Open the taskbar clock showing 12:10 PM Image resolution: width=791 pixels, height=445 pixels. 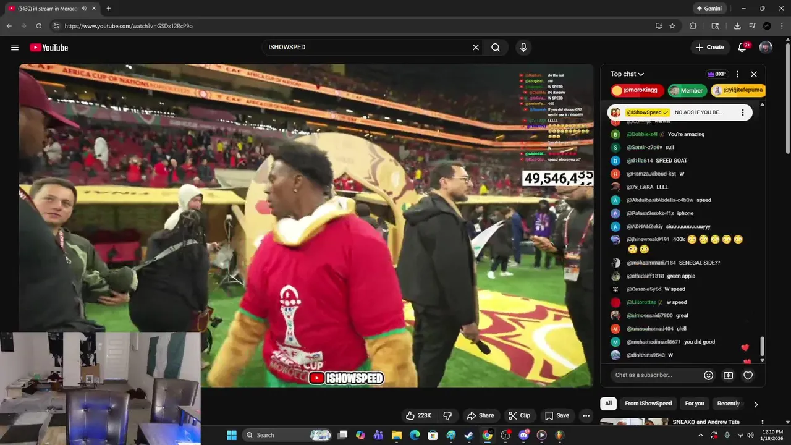[x=773, y=435]
